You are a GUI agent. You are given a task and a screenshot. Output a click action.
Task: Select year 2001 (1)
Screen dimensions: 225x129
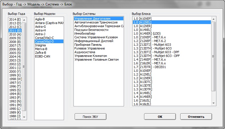click(15, 68)
